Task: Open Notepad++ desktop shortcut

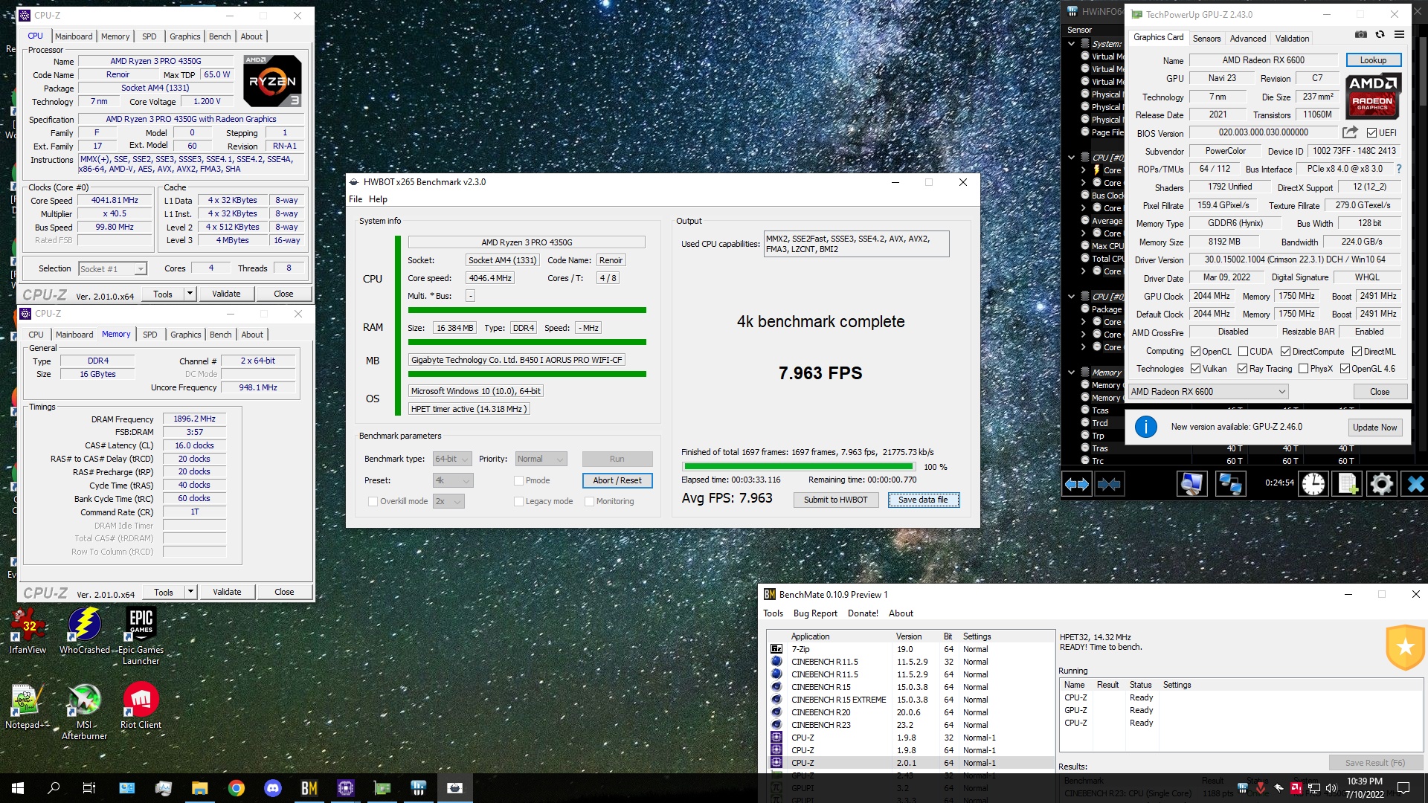Action: [x=28, y=706]
